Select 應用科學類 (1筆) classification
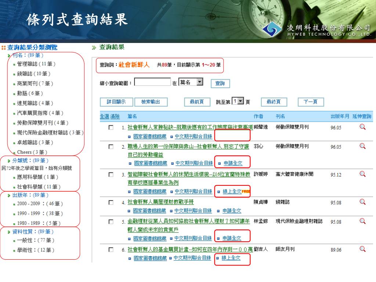Viewport: 376px width, 282px height. [x=37, y=177]
